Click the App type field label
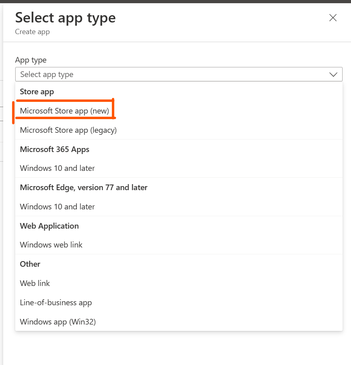Screen dimensions: 351x365 pos(31,60)
